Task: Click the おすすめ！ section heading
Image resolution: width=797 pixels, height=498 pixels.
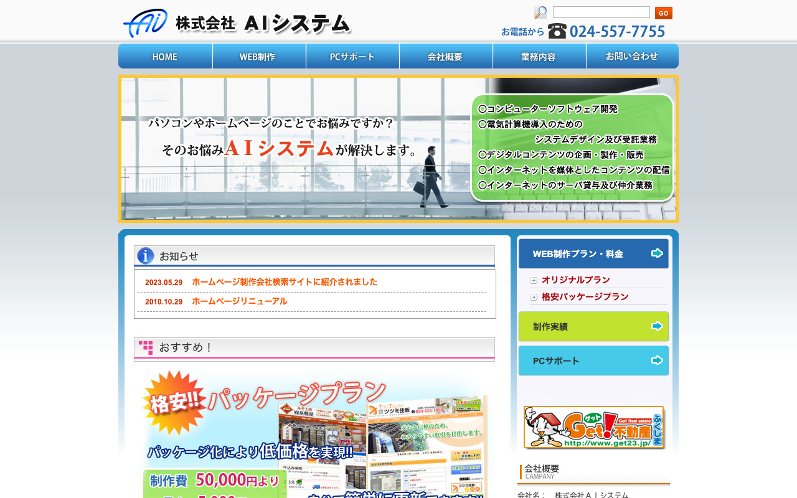Action: 314,349
